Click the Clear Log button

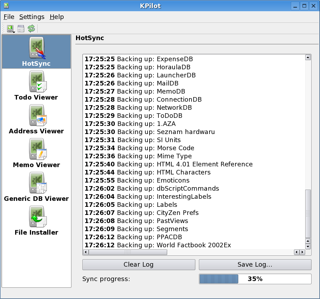point(139,265)
